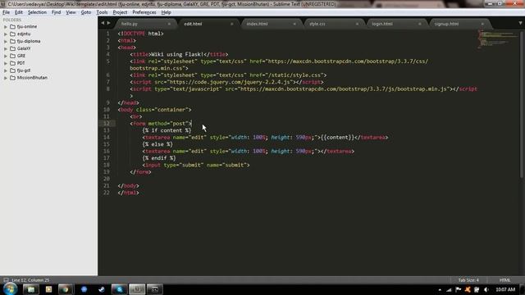Open the Help menu
The image size is (525, 295).
166,12
